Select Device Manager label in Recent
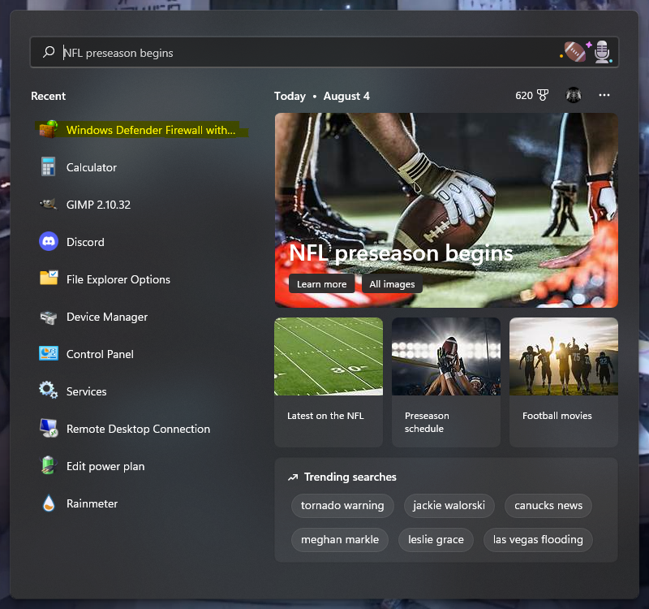649x609 pixels. click(x=107, y=317)
